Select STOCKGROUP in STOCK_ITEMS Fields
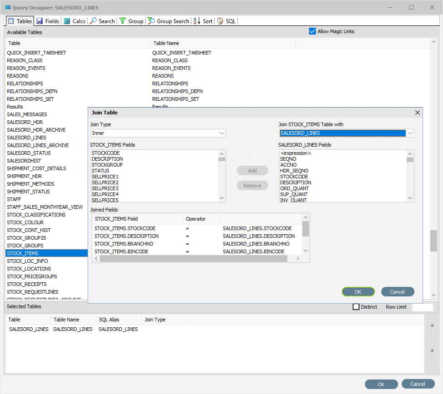The width and height of the screenshot is (443, 394). coord(108,165)
